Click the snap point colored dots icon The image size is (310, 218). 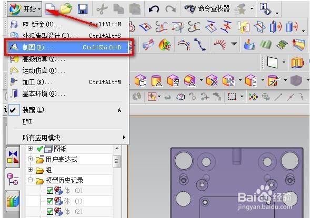(x=254, y=97)
